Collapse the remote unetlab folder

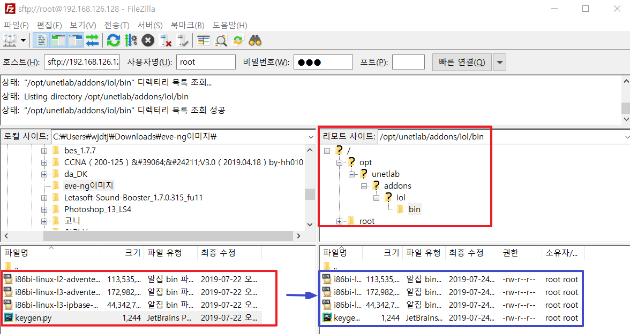351,174
